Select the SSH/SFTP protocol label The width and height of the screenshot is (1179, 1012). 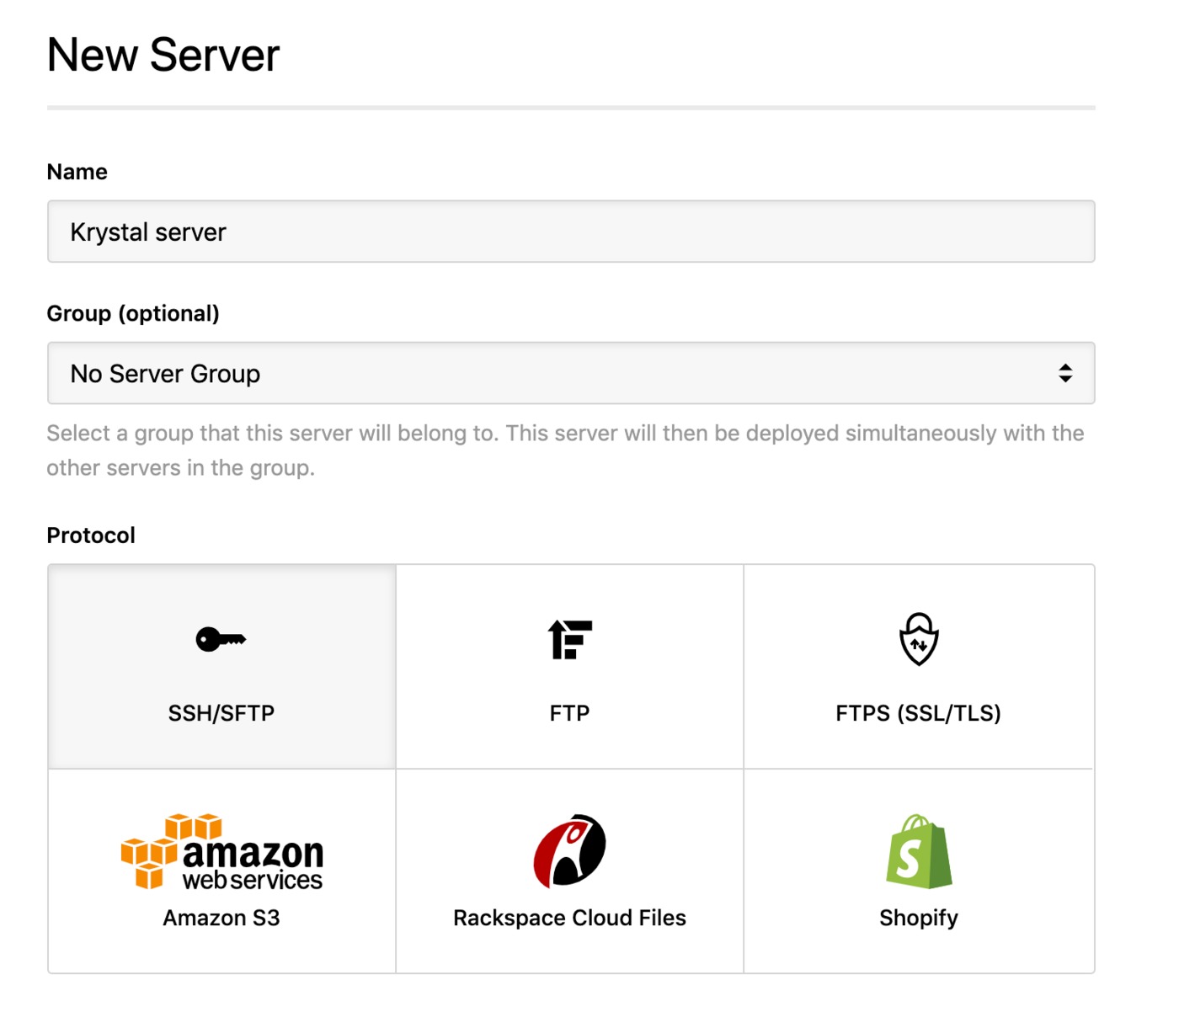(x=221, y=713)
